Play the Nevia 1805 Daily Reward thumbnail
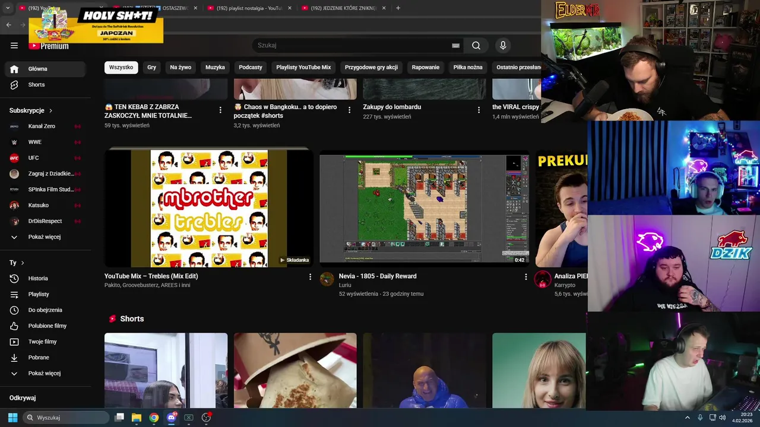 [424, 208]
